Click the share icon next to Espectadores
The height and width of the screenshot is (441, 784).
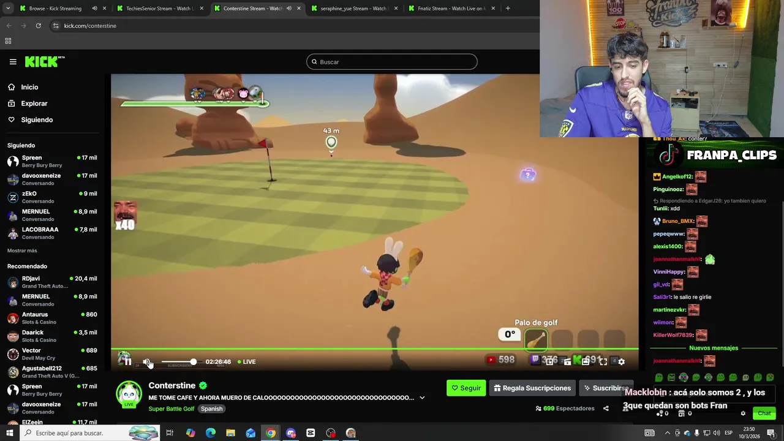[606, 409]
